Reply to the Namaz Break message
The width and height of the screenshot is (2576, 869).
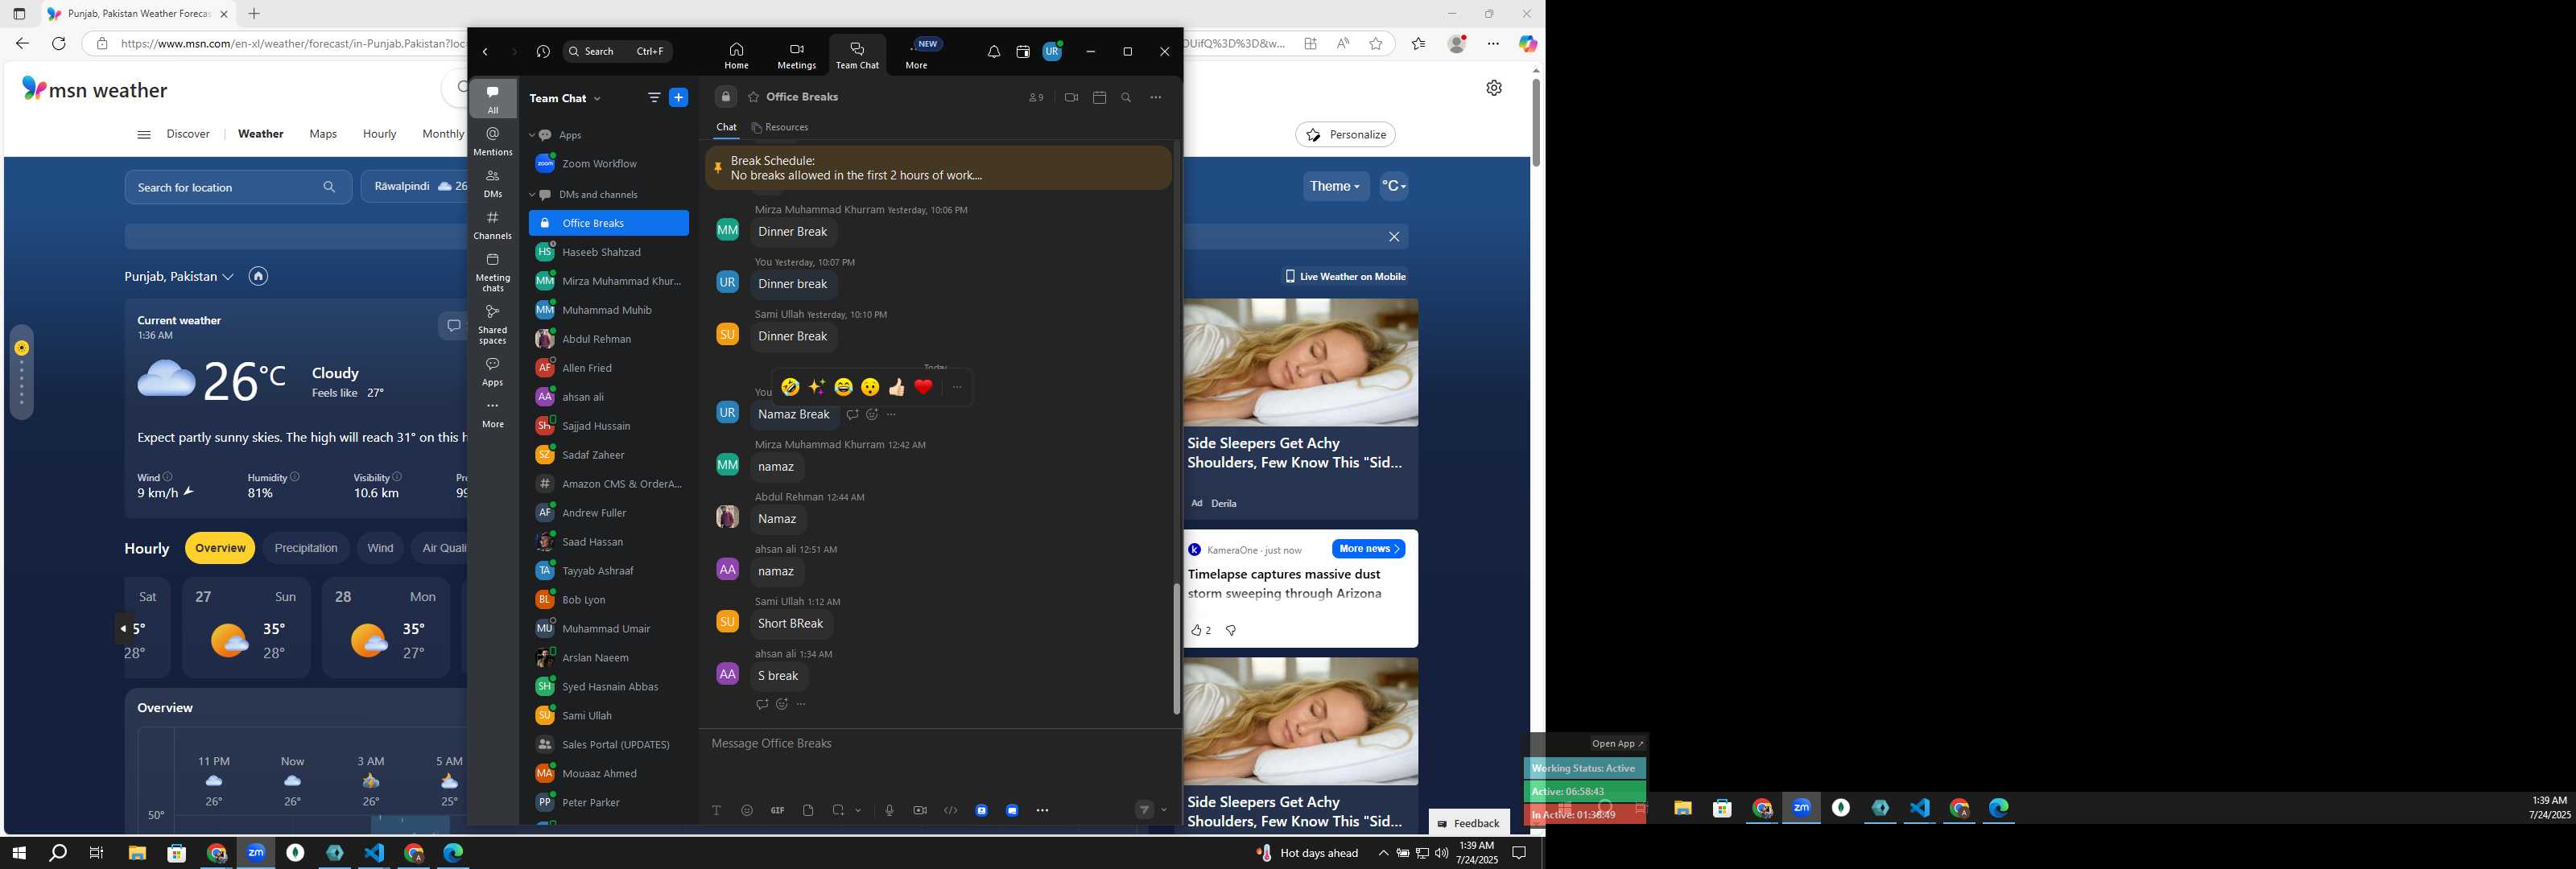click(852, 414)
